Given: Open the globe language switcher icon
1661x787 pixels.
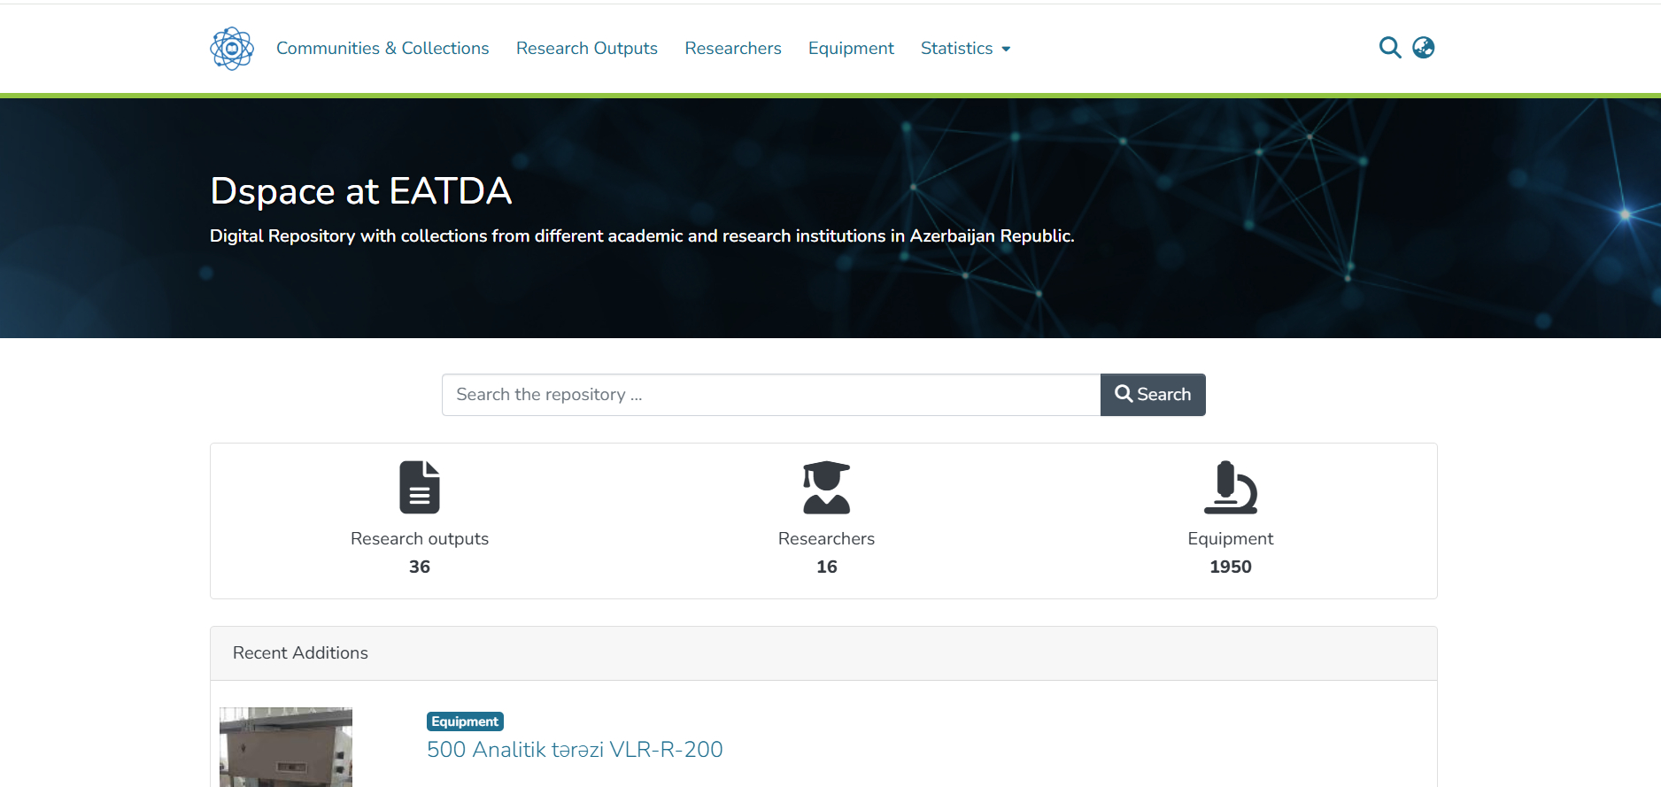Looking at the screenshot, I should tap(1423, 48).
